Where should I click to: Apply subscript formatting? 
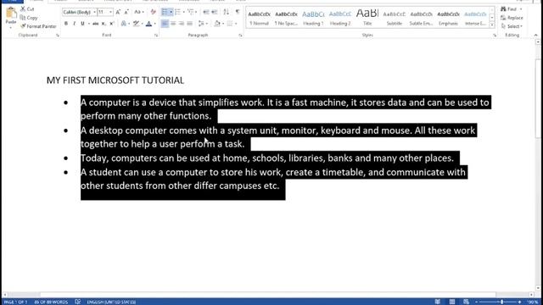click(x=104, y=24)
